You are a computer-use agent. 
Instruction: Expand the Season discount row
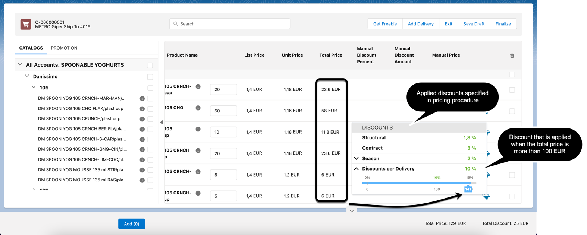click(357, 158)
